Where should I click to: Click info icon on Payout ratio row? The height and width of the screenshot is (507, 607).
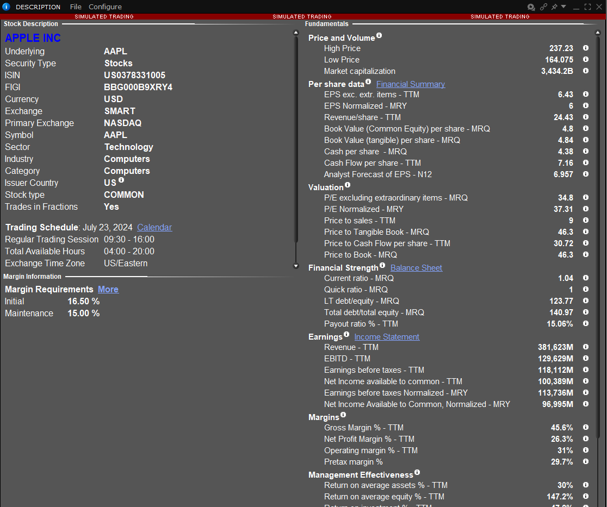click(586, 324)
